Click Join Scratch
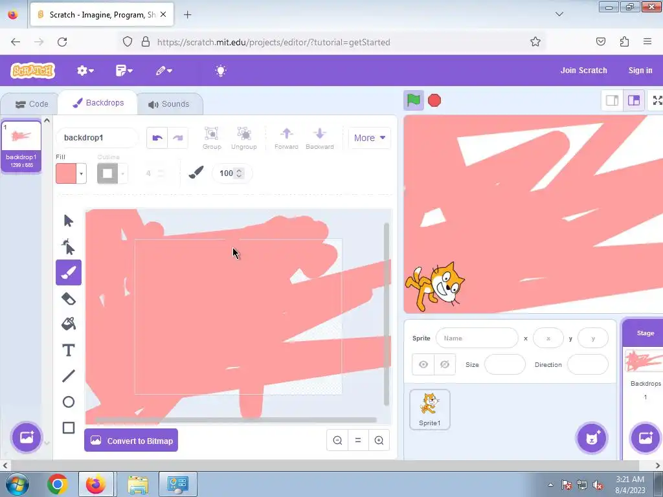The height and width of the screenshot is (497, 663). 583,71
